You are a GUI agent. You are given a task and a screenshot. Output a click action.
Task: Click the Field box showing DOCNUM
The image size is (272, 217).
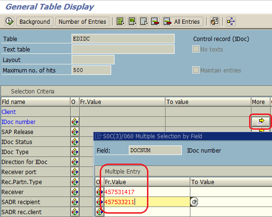155,150
